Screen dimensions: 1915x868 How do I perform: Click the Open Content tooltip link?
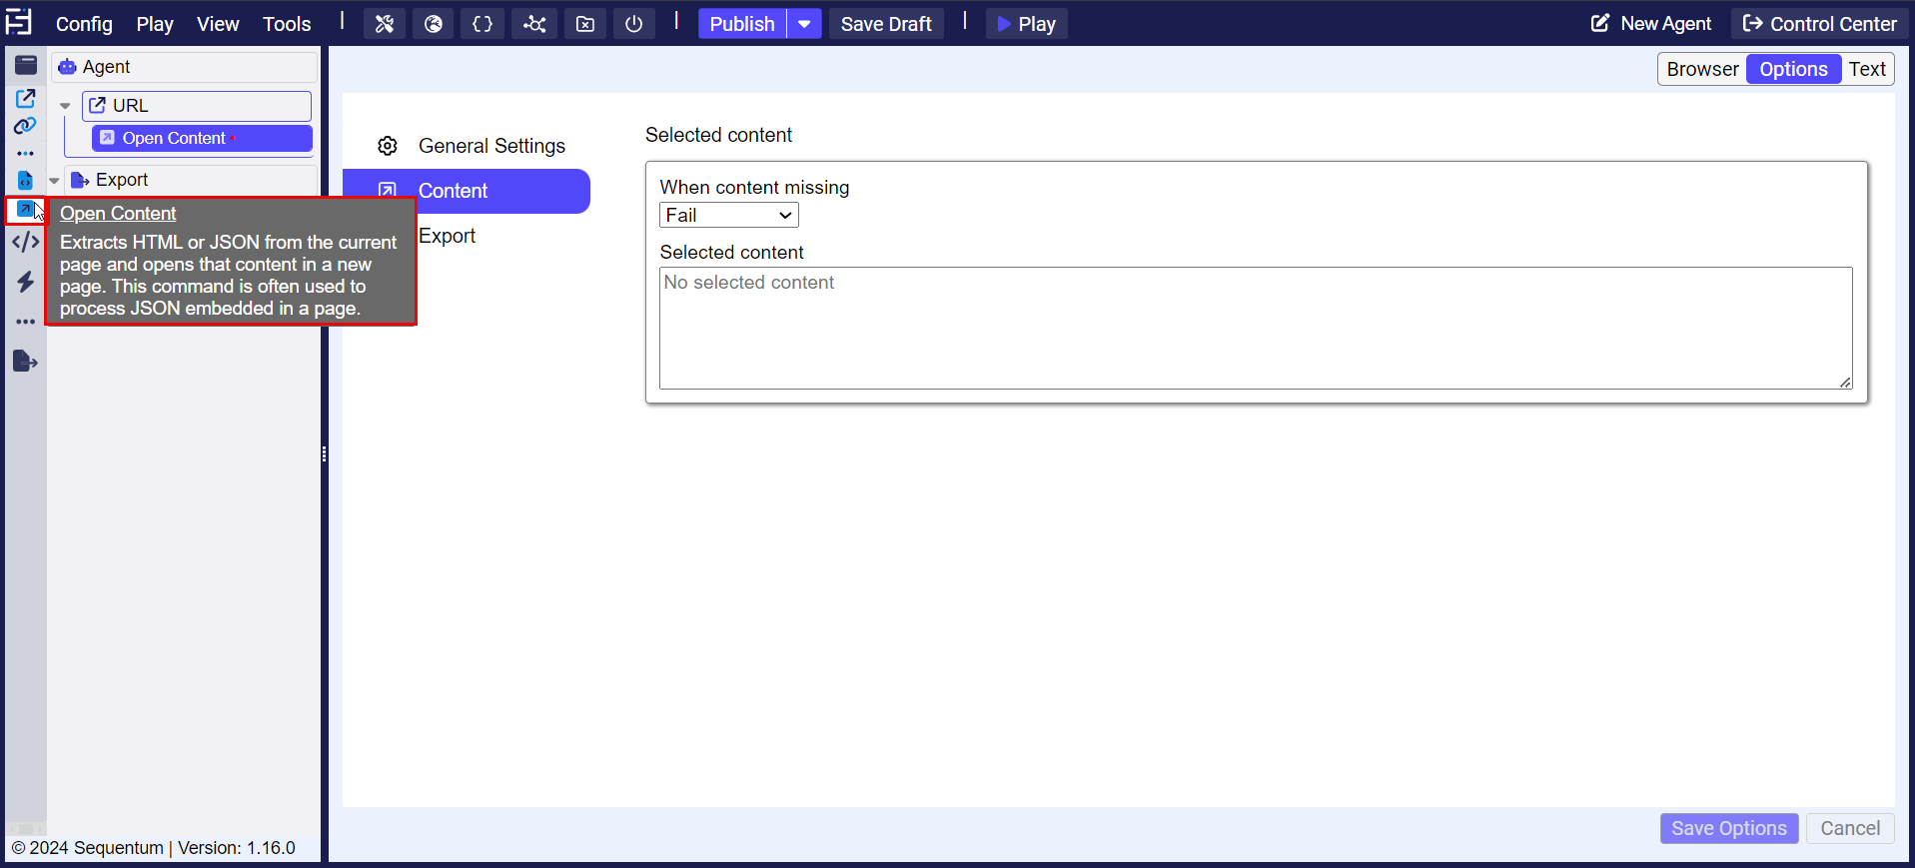point(118,213)
